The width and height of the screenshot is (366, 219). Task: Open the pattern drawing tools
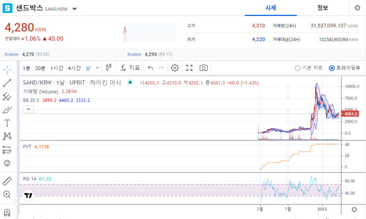7,136
